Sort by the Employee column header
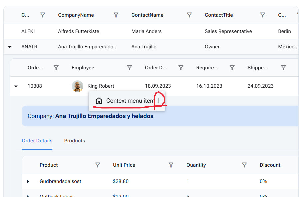 pos(83,68)
